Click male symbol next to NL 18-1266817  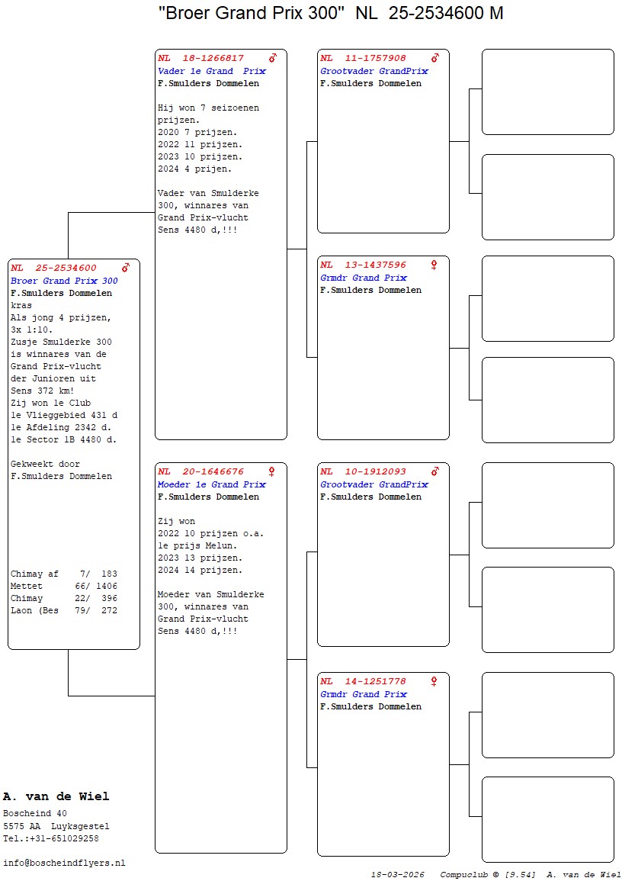point(272,58)
